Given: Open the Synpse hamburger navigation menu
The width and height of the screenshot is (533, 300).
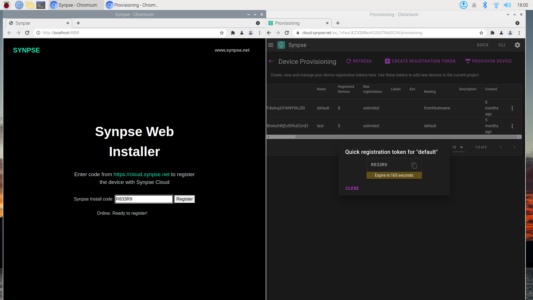Looking at the screenshot, I should pyautogui.click(x=271, y=45).
